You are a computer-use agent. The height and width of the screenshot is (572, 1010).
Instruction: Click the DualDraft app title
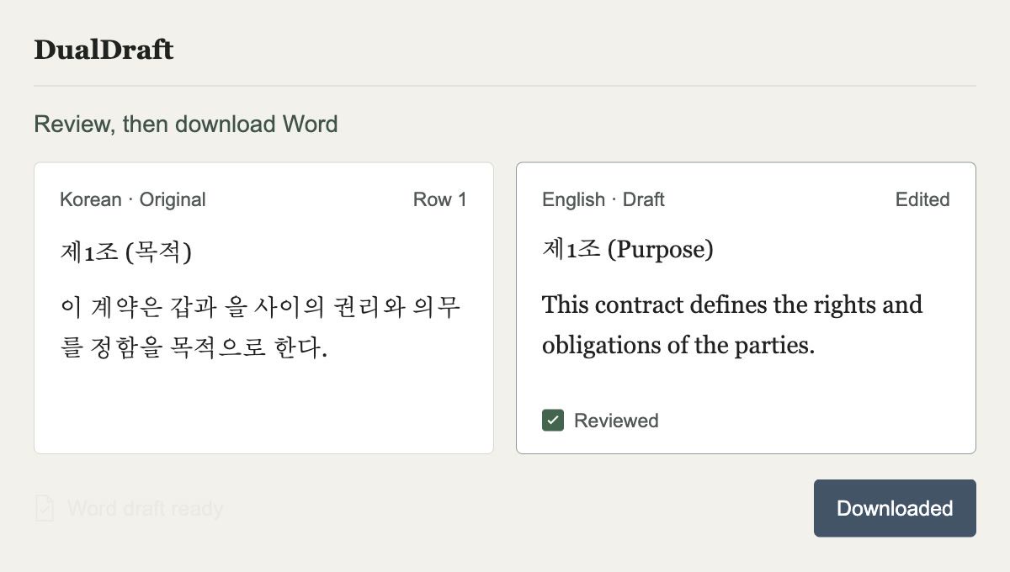(x=104, y=50)
